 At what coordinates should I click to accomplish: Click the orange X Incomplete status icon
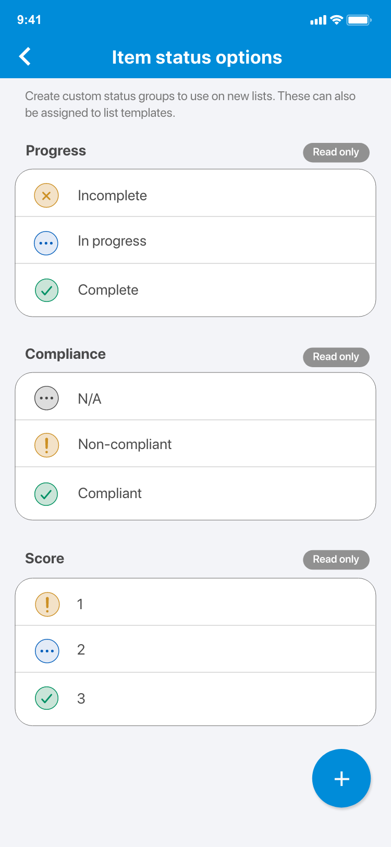46,196
